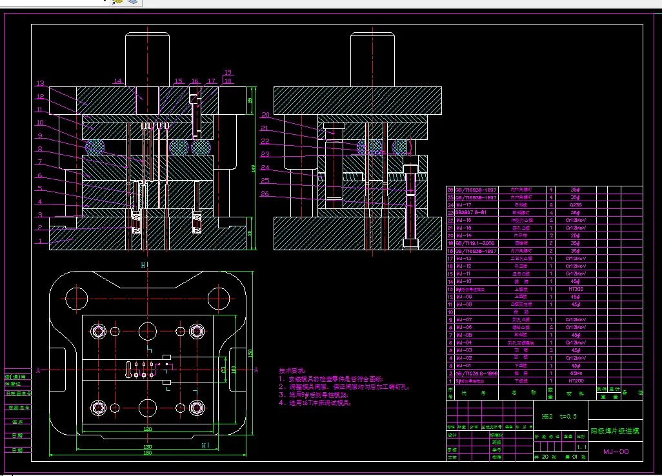The image size is (662, 476).
Task: Click parts list cell "MJ-04"
Action: pos(463,342)
